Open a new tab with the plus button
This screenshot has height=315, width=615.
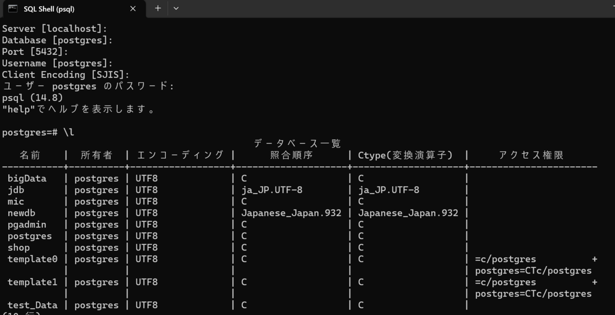click(158, 9)
